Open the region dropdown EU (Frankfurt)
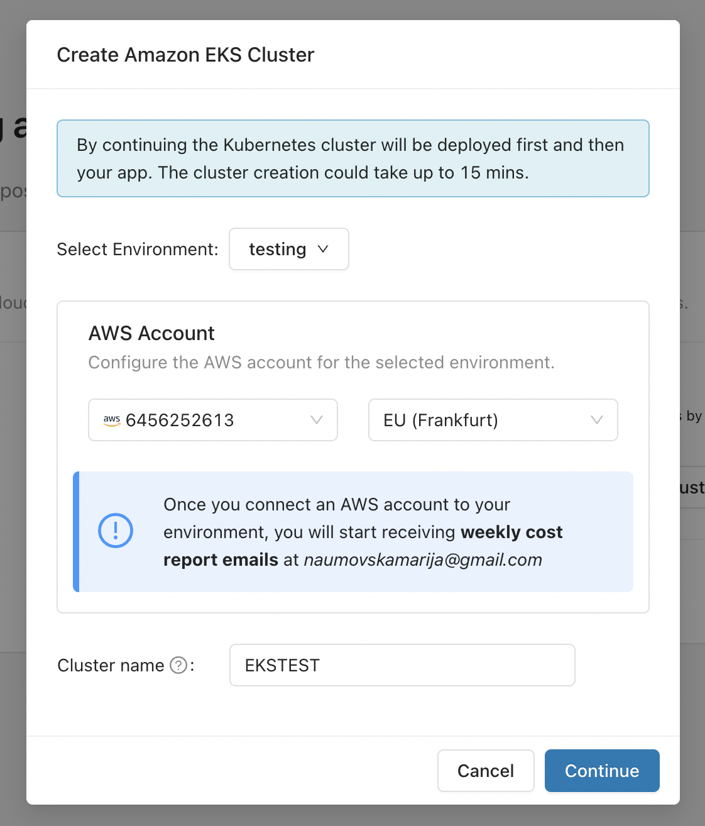705x826 pixels. coord(493,420)
